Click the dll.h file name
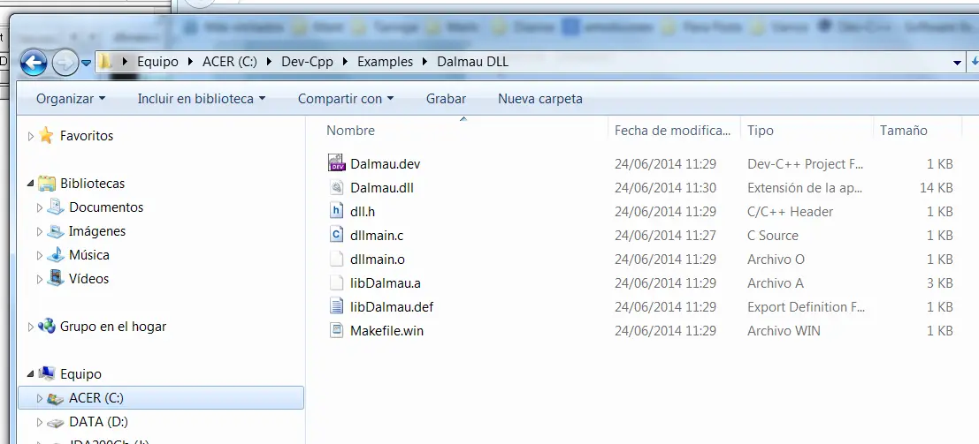Screen dimensions: 979x444 pos(362,212)
